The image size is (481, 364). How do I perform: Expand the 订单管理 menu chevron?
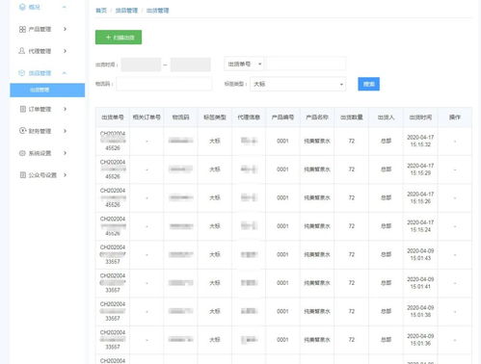(x=65, y=109)
